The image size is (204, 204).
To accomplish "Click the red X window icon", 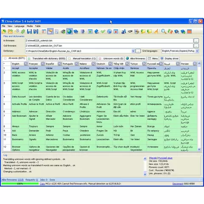I will 116,31.
